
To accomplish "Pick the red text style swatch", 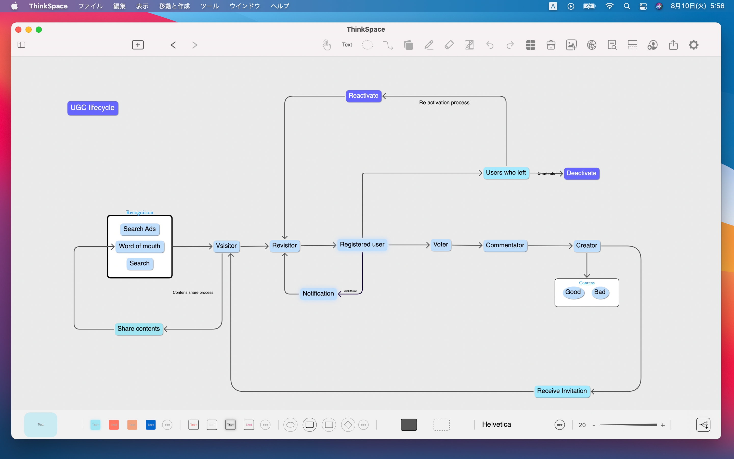I will click(x=114, y=425).
